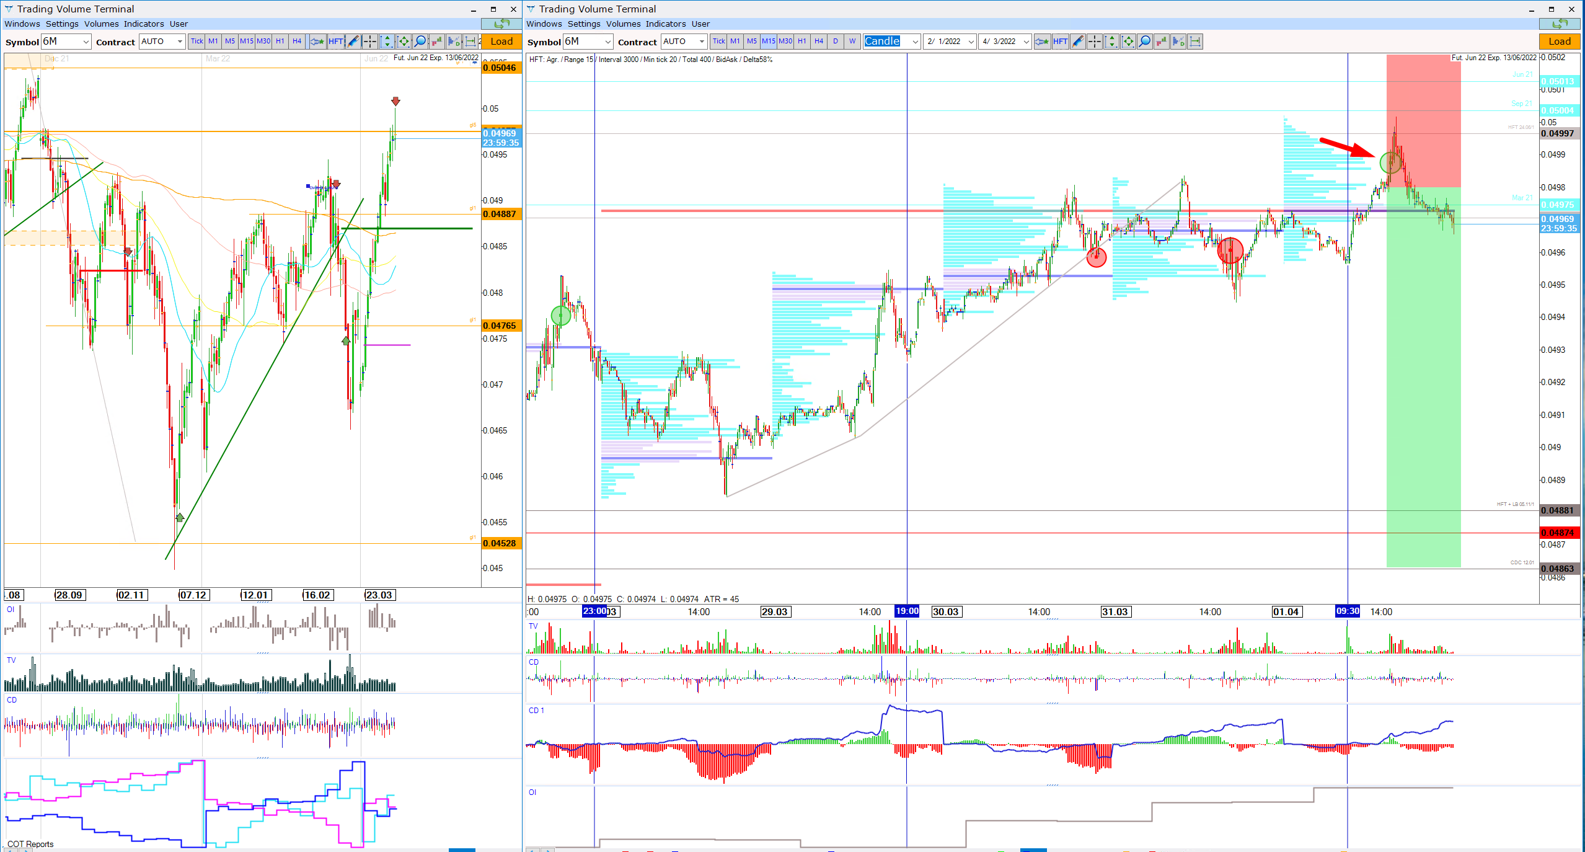The width and height of the screenshot is (1585, 852).
Task: Click the 09:30 time marker on the axis
Action: tap(1347, 611)
